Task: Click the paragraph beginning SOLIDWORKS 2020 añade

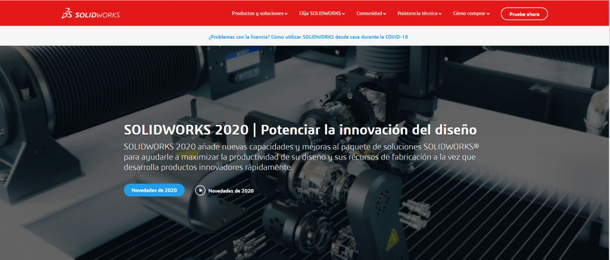Action: tap(301, 158)
